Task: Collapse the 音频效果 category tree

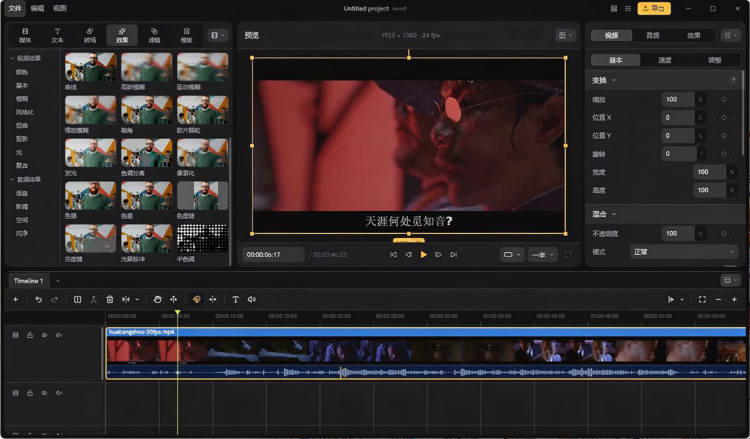Action: pyautogui.click(x=12, y=179)
